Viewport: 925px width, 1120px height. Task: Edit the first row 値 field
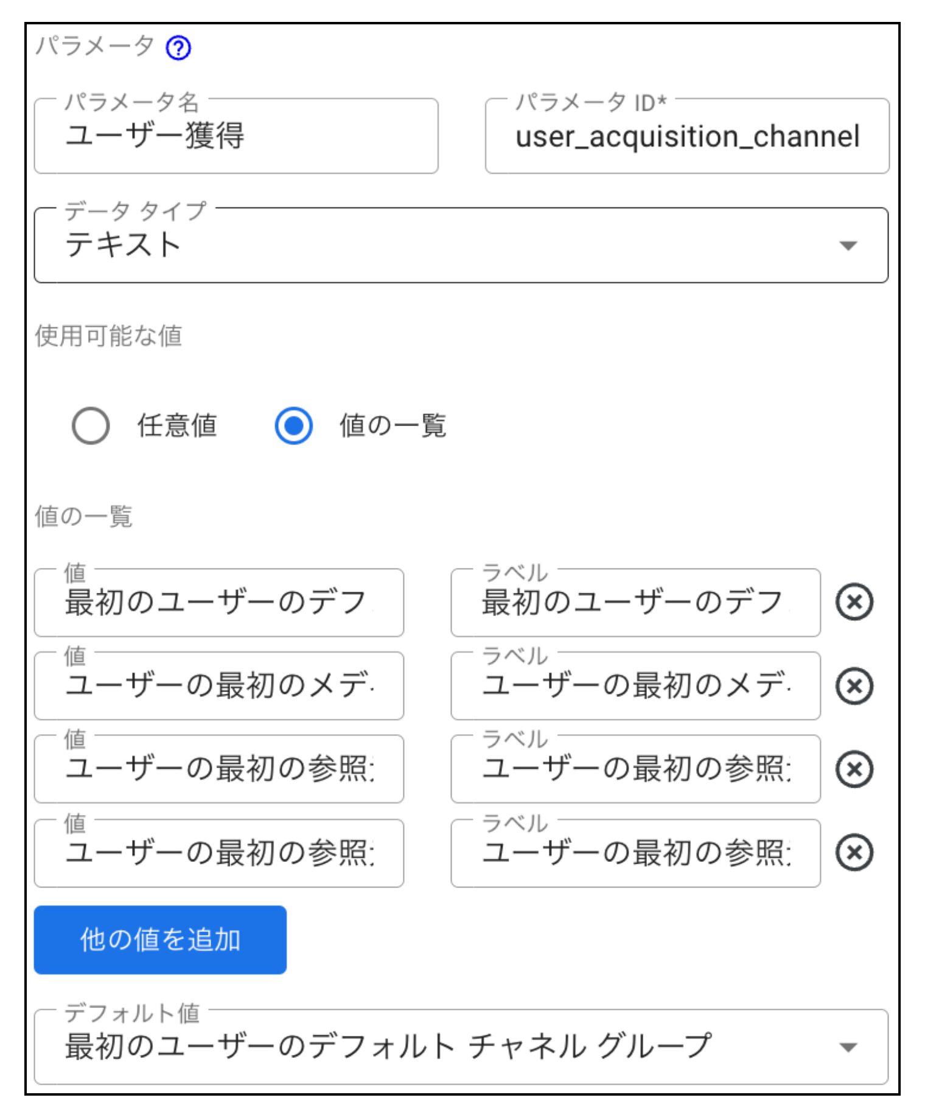tap(219, 603)
